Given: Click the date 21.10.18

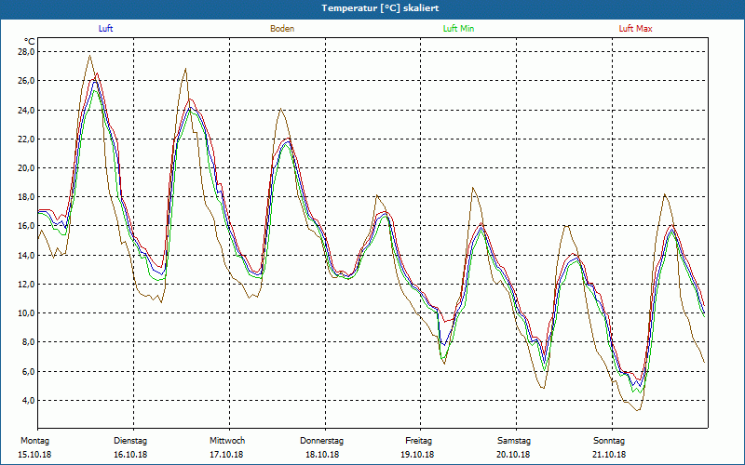Looking at the screenshot, I should [x=609, y=455].
